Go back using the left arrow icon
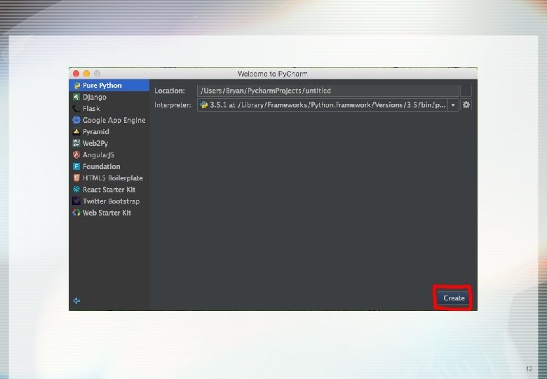 click(76, 300)
